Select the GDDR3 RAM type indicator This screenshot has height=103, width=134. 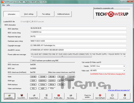52,81
